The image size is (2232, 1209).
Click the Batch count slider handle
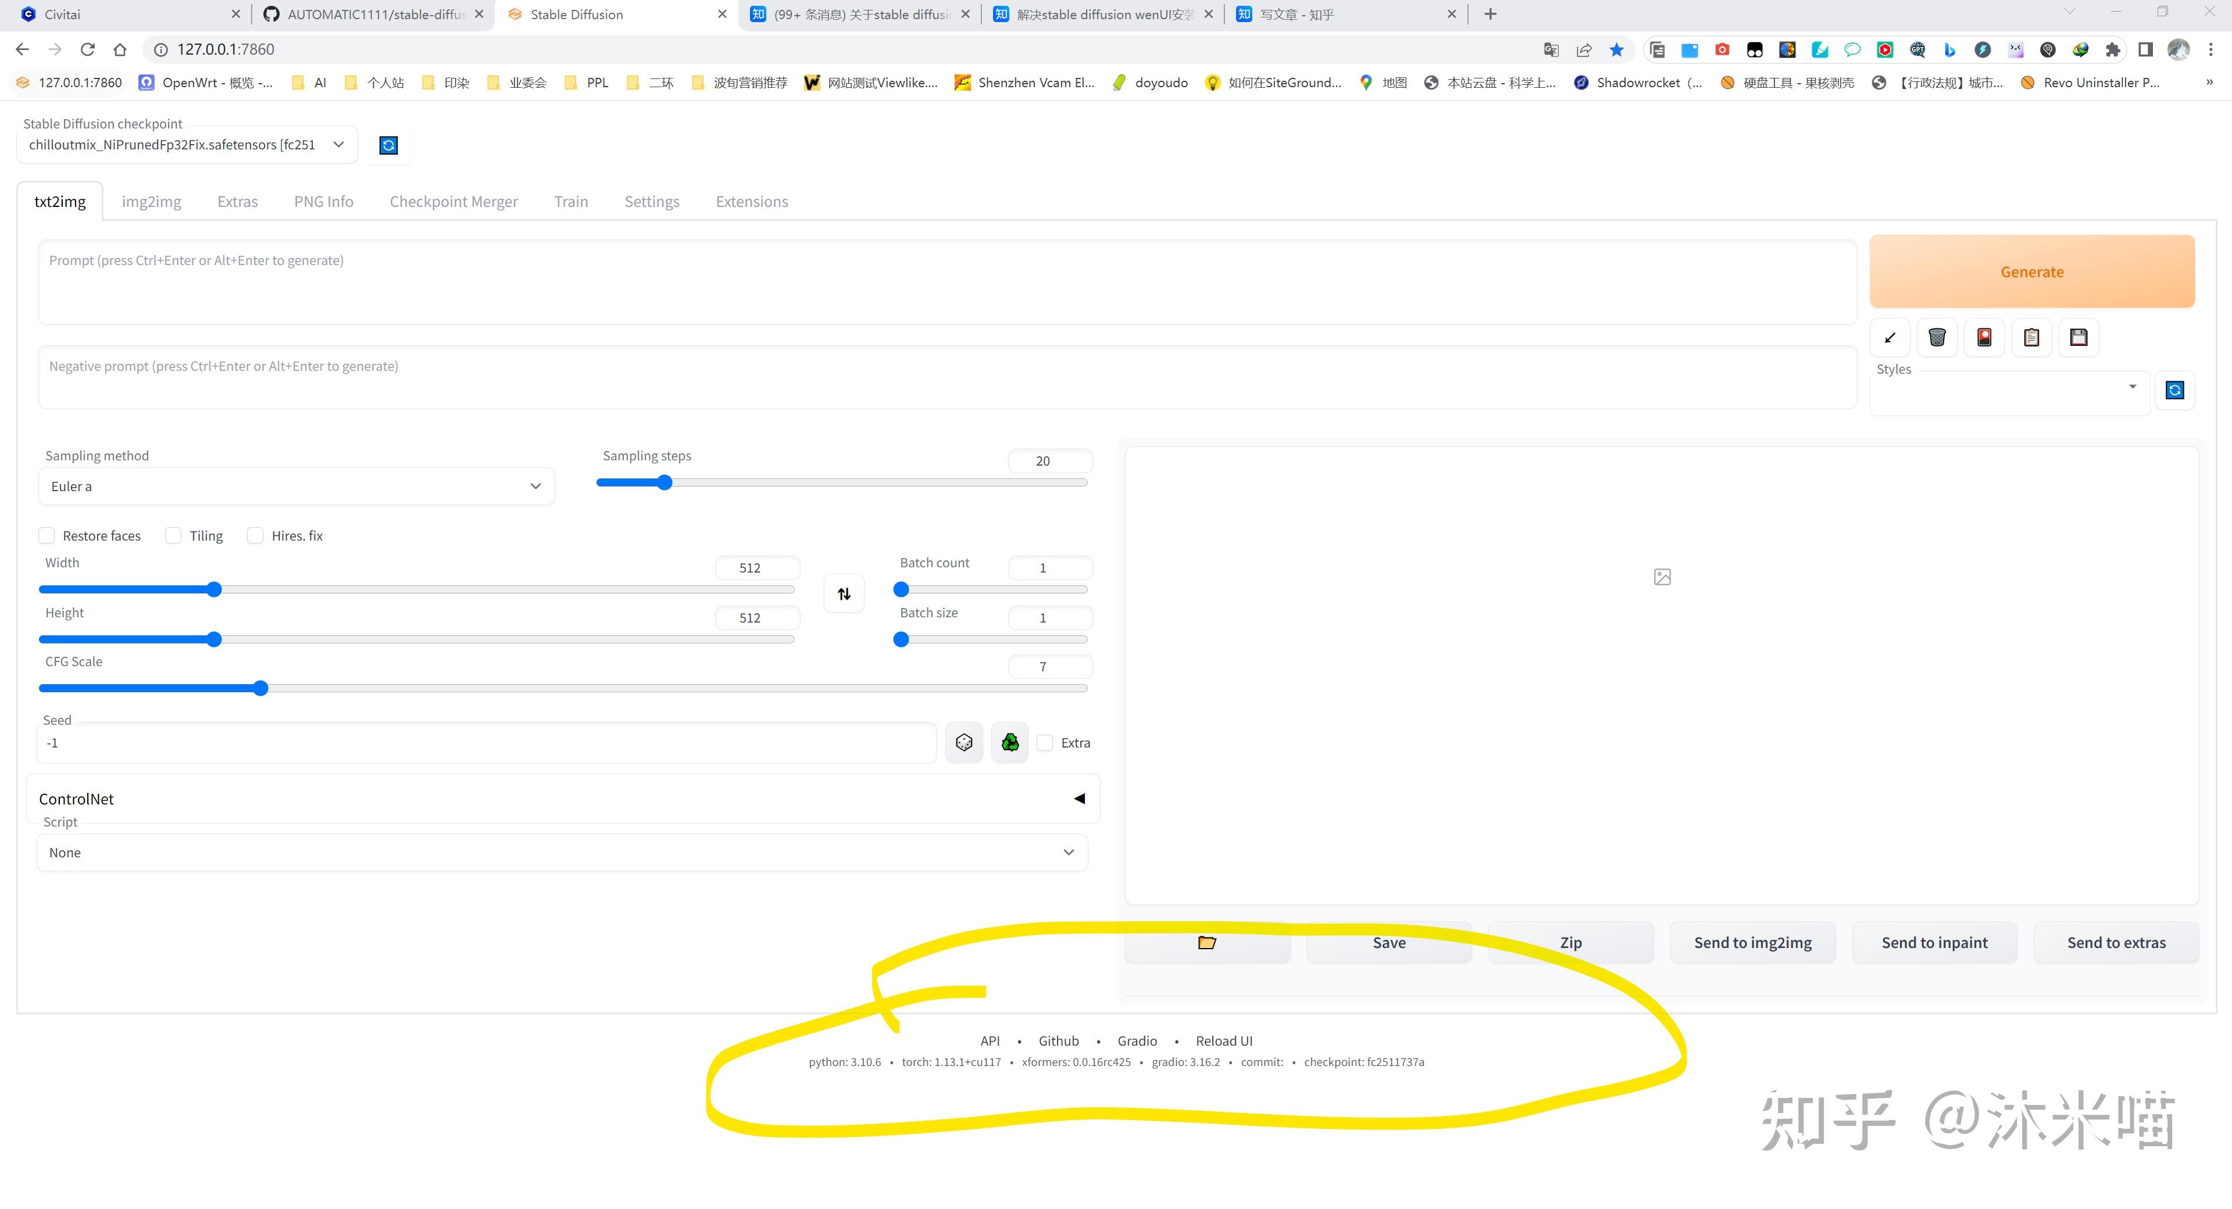[901, 589]
